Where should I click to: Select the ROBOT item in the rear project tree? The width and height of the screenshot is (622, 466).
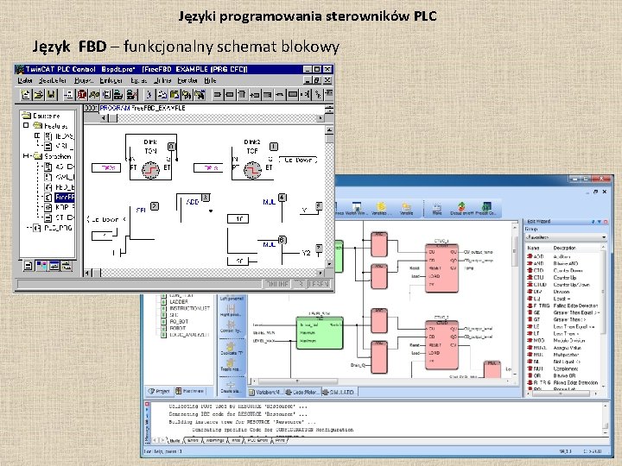[174, 328]
